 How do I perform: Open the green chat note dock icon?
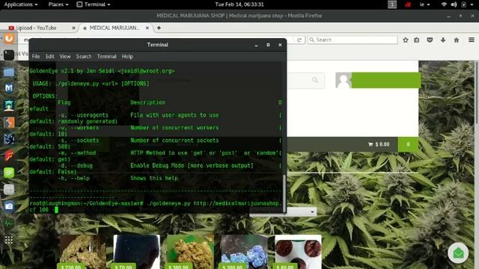(x=9, y=173)
